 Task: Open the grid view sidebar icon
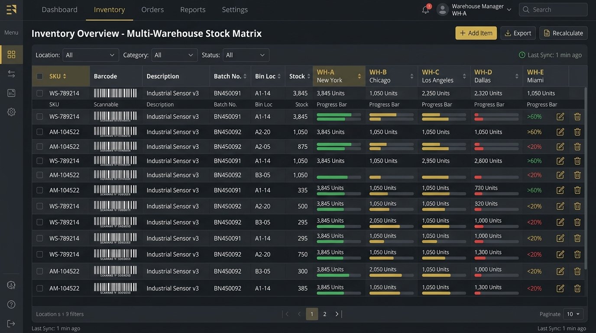pos(11,54)
